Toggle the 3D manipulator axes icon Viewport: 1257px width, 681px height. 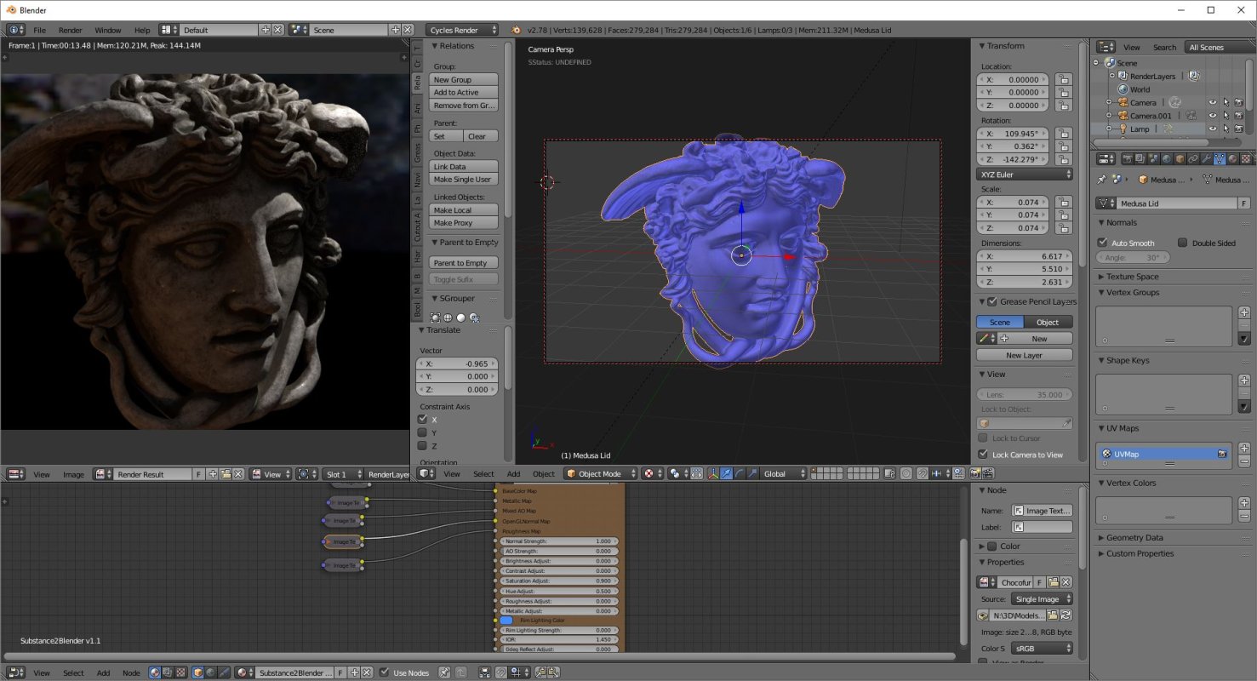pos(713,474)
